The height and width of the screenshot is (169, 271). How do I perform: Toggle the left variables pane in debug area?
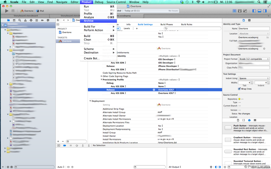tap(216, 167)
